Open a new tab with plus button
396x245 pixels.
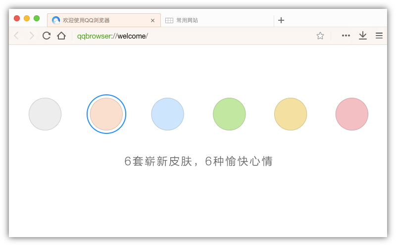click(281, 20)
